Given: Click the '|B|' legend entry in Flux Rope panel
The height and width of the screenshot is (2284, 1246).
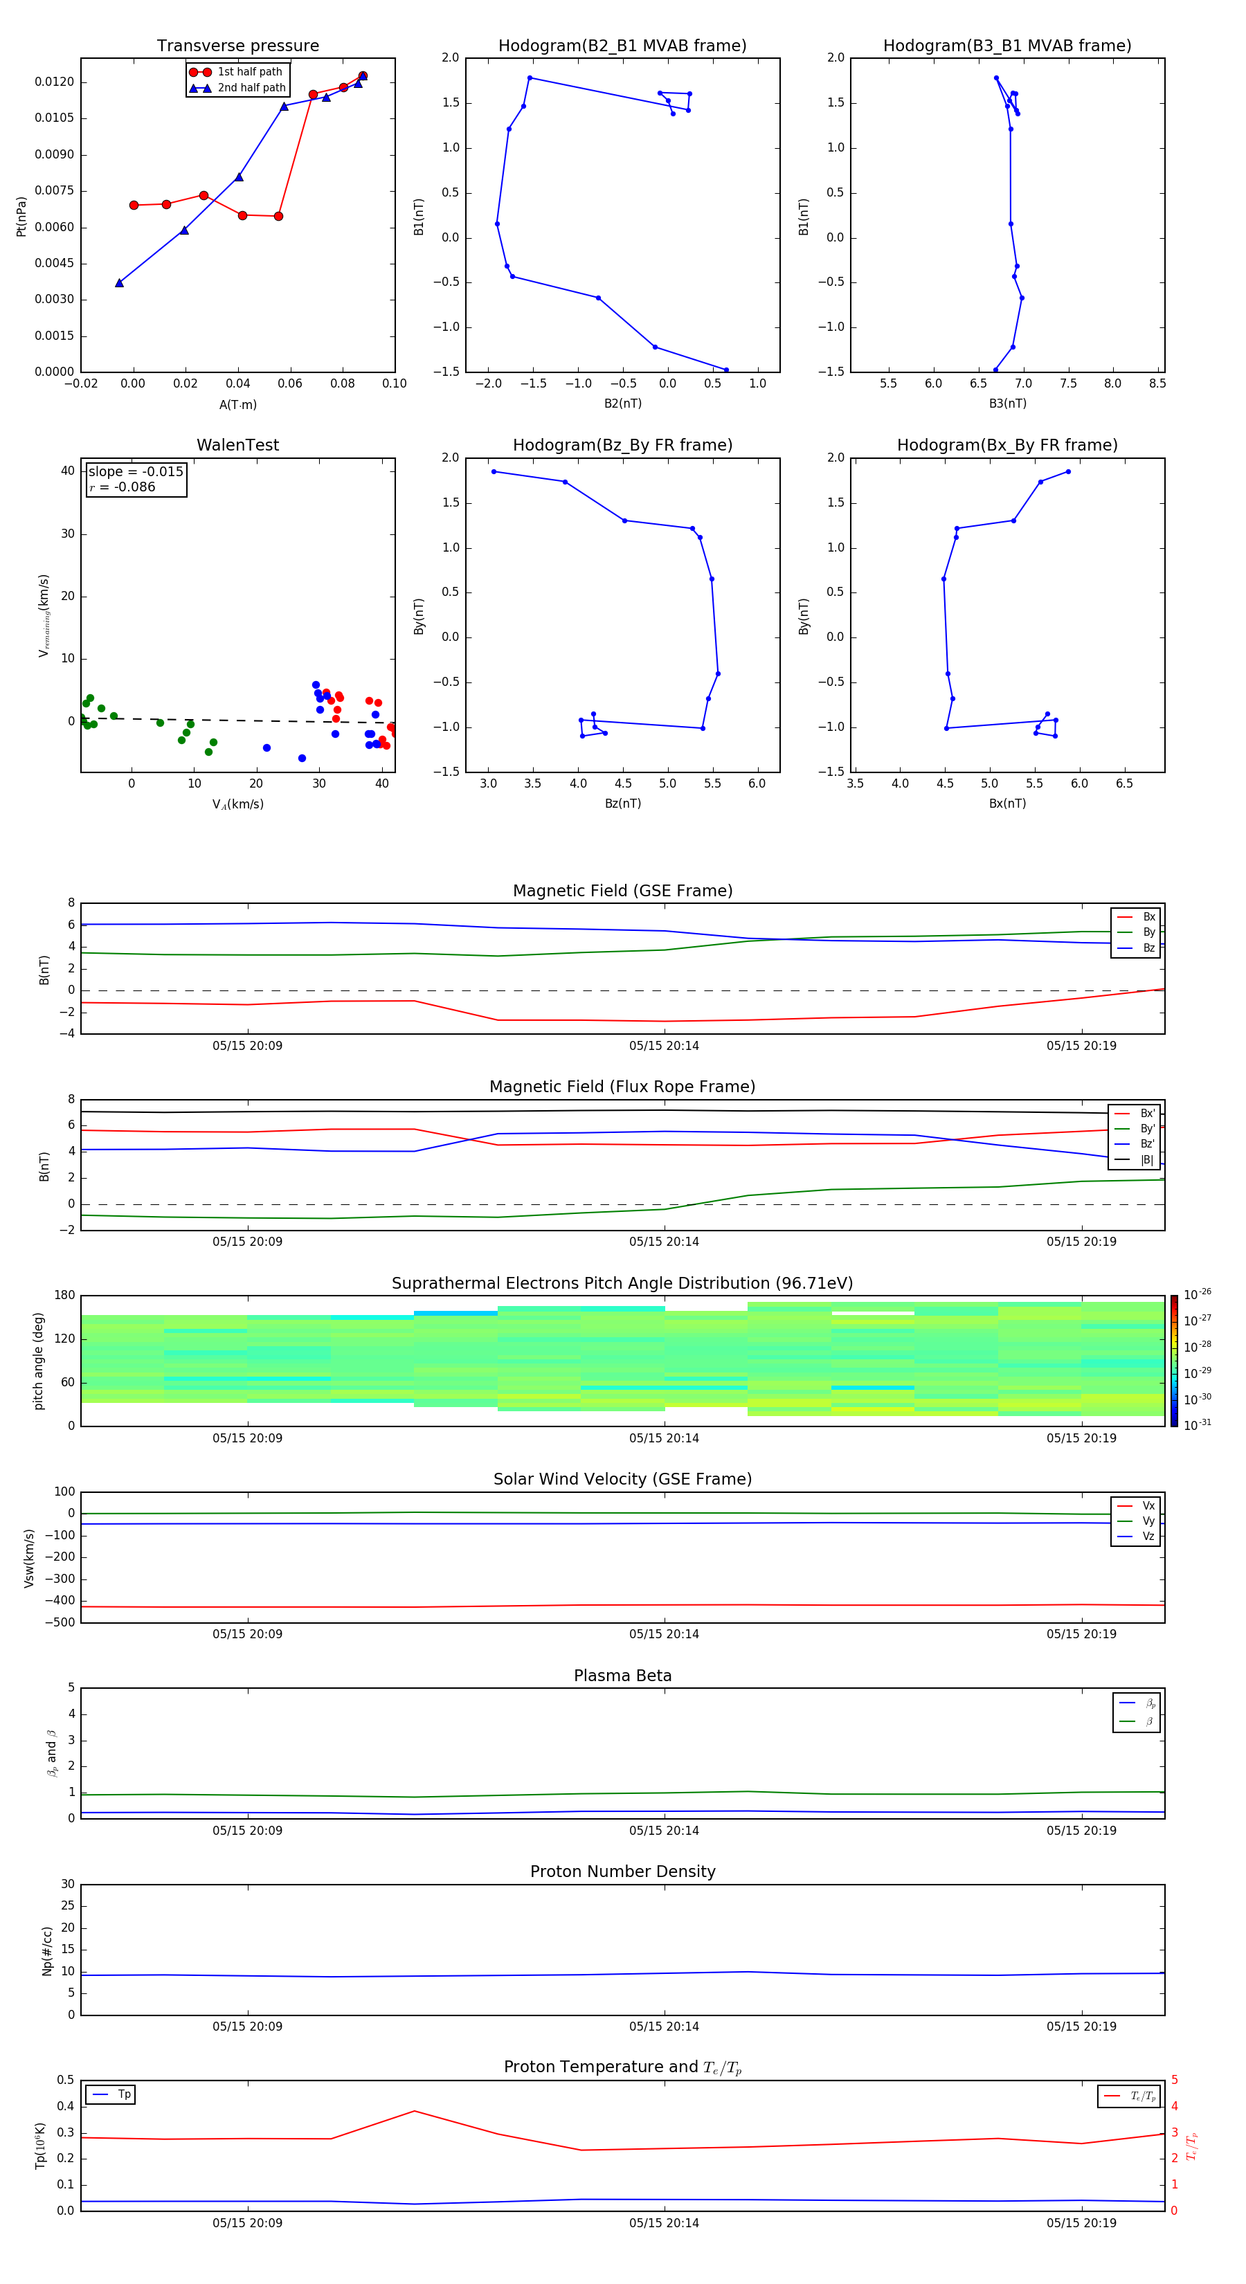Looking at the screenshot, I should click(1135, 1160).
